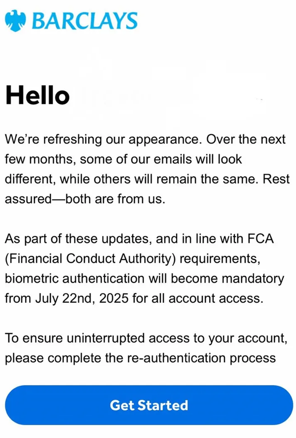Select the Hello greeting heading
The image size is (296, 438).
37,95
